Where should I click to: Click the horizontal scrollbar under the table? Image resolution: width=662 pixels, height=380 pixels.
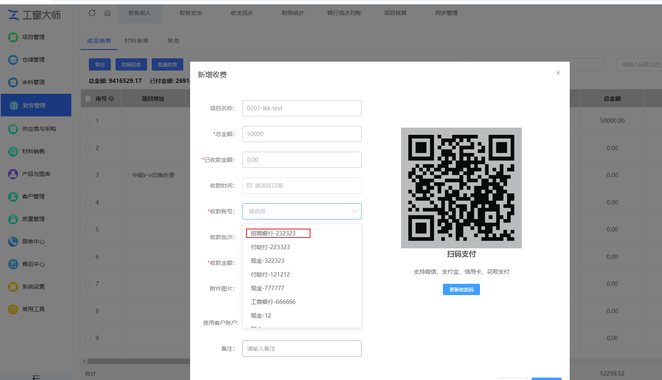pos(137,361)
